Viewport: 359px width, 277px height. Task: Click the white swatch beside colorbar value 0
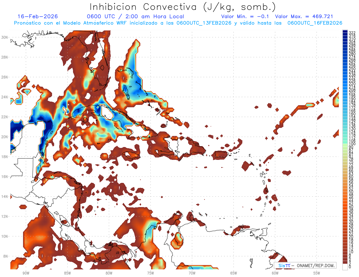[x=345, y=266]
